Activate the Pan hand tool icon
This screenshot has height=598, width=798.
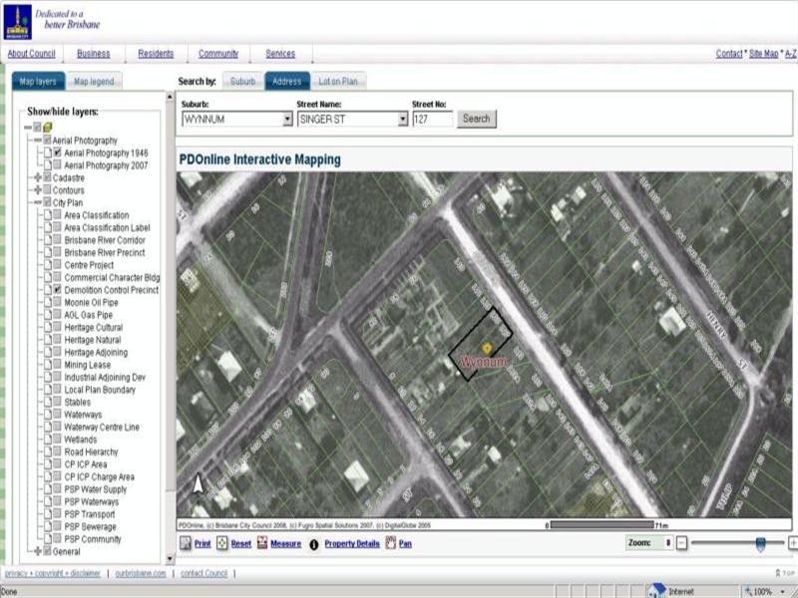pyautogui.click(x=390, y=544)
